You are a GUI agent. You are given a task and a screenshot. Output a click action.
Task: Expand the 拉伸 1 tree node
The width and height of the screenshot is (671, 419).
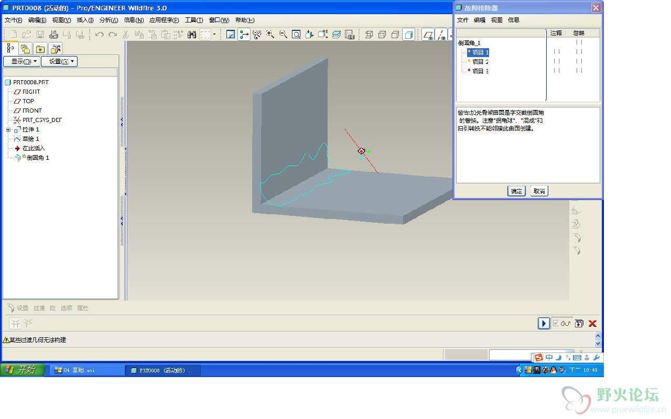pos(8,129)
